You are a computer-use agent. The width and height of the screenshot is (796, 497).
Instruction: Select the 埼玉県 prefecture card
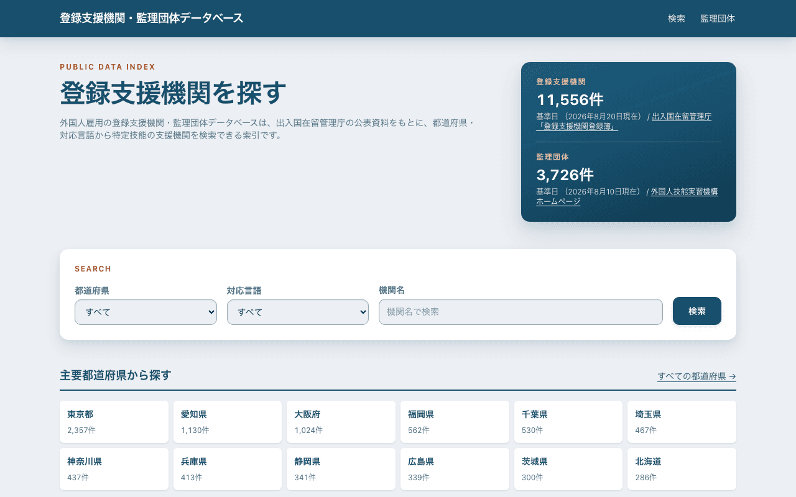[x=682, y=422]
